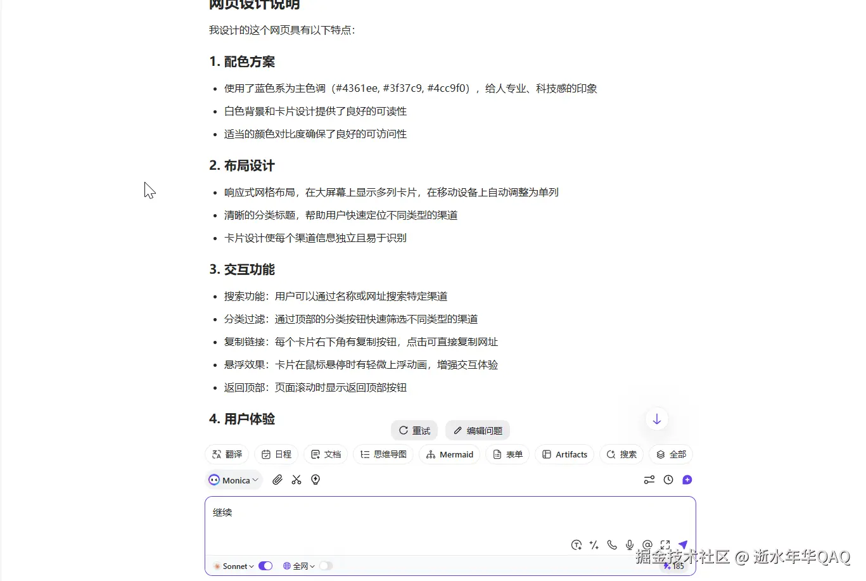Open chat history via the clock icon
This screenshot has height=581, width=866.
[668, 480]
